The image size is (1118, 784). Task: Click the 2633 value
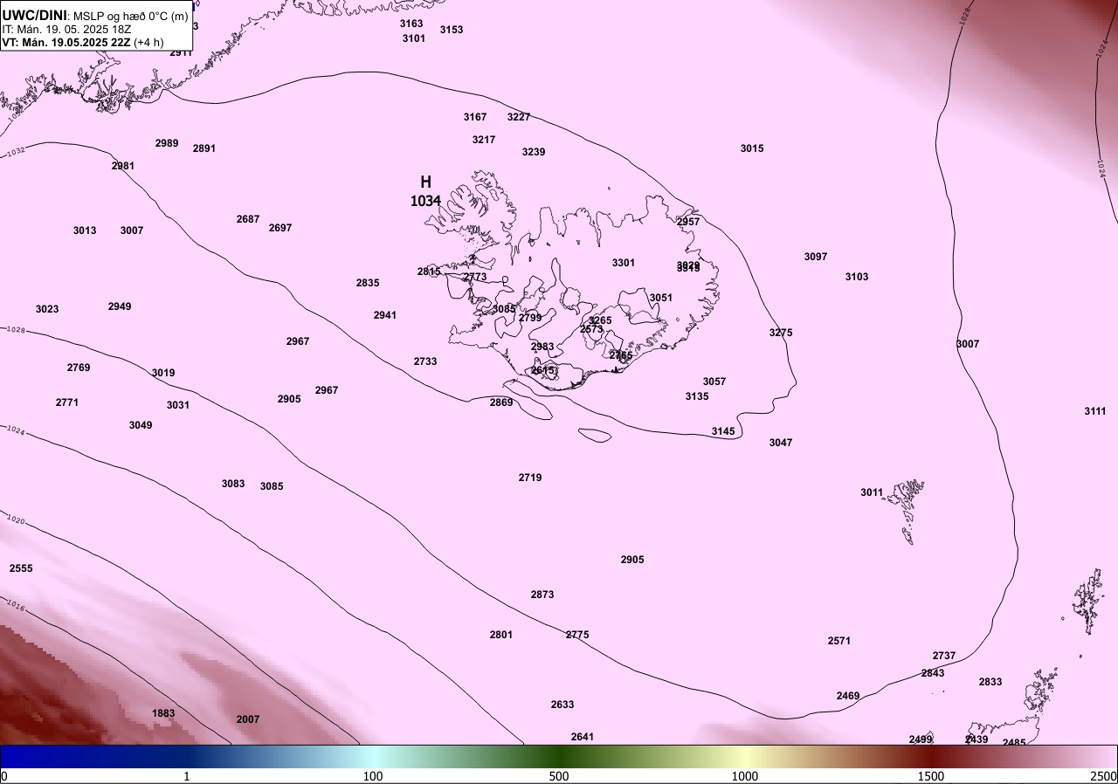coord(562,705)
